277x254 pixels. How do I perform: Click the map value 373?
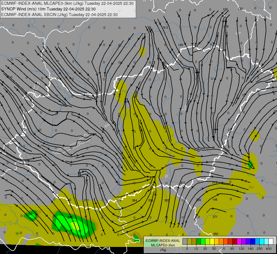[x=119, y=200]
